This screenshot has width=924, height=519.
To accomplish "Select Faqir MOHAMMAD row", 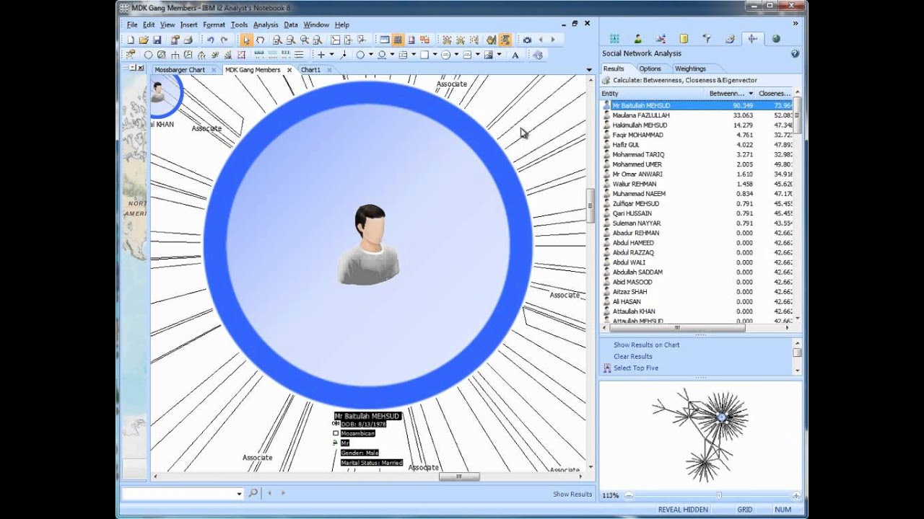I will click(x=699, y=135).
